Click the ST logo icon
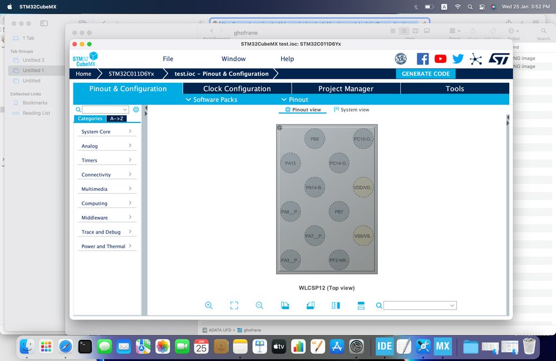Viewport: 556px width, 361px height. click(x=499, y=59)
